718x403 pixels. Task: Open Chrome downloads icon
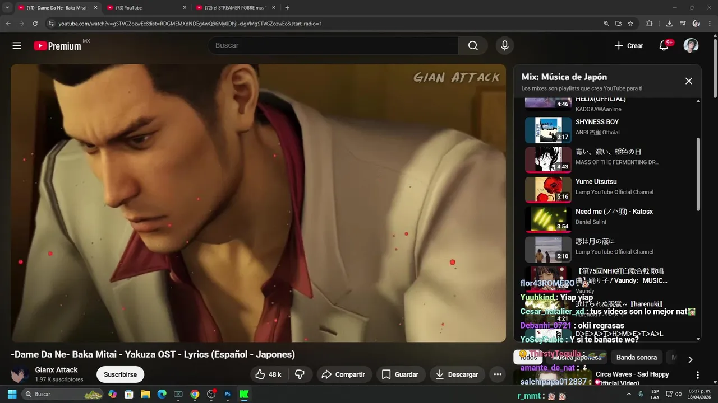pos(669,24)
